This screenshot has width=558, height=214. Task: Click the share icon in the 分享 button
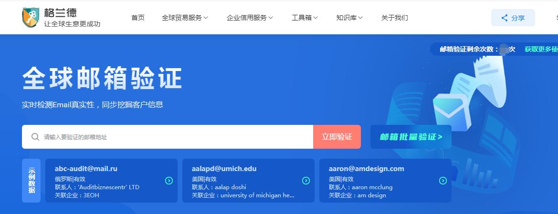[x=504, y=18]
